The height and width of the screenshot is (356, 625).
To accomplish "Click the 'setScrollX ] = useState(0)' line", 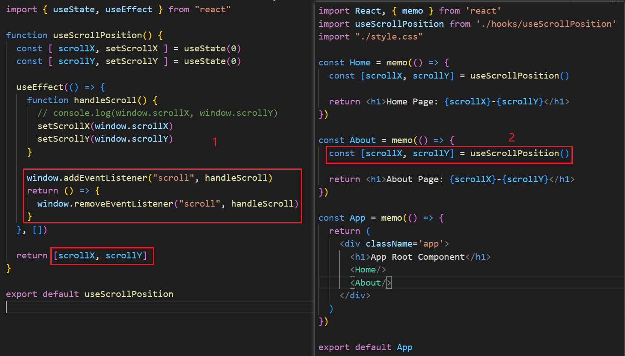I will (x=129, y=48).
